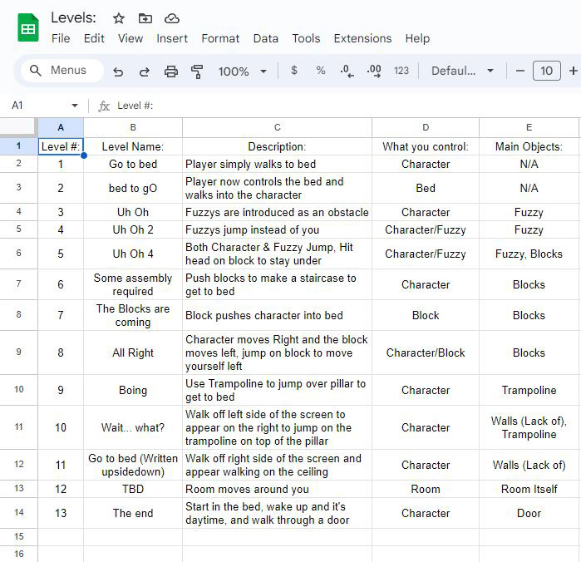Click the Redo arrow

(x=144, y=71)
